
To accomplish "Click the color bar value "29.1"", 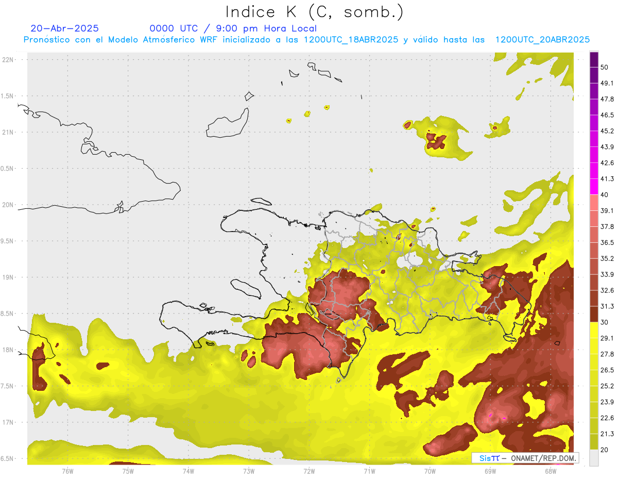I will 607,338.
